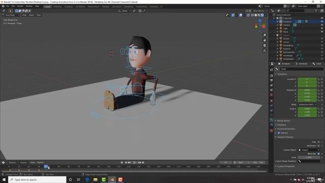Open the outliner filter dropdown
The height and width of the screenshot is (183, 325).
[x=316, y=11]
